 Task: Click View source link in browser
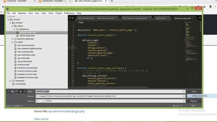[41, 119]
